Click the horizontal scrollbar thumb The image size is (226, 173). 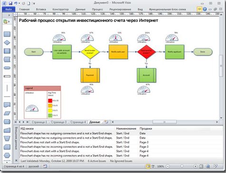point(165,122)
